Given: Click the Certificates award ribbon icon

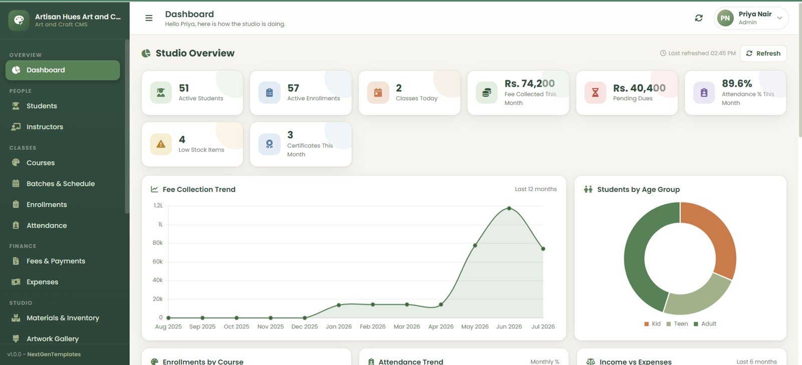Looking at the screenshot, I should (269, 144).
